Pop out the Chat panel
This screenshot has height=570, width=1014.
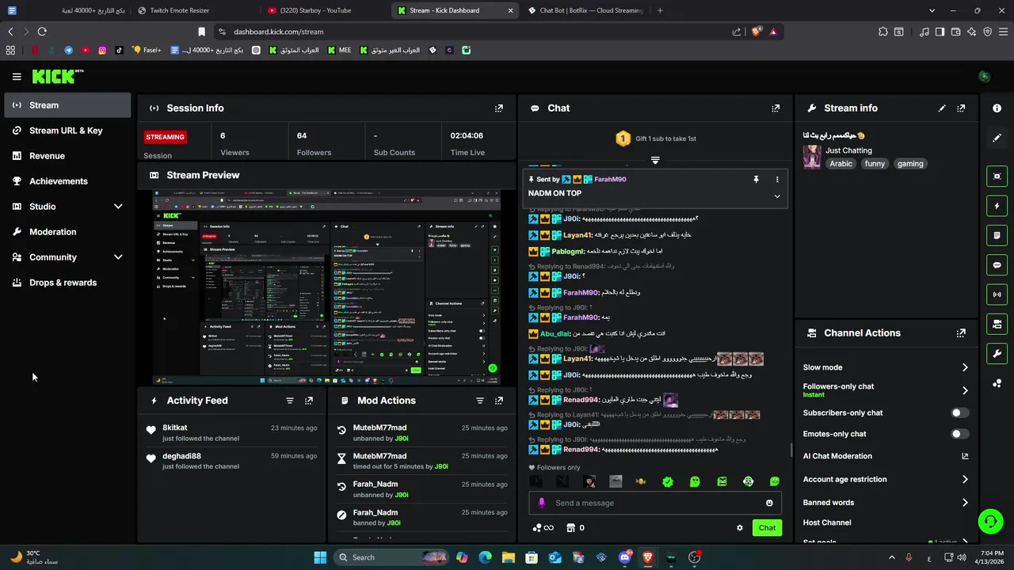point(776,108)
